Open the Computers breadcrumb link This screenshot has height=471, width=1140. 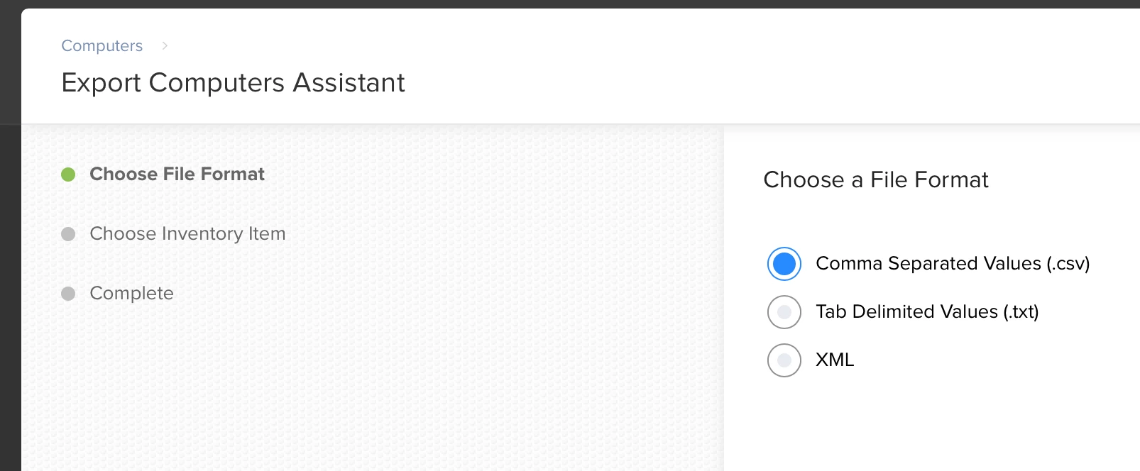[102, 45]
